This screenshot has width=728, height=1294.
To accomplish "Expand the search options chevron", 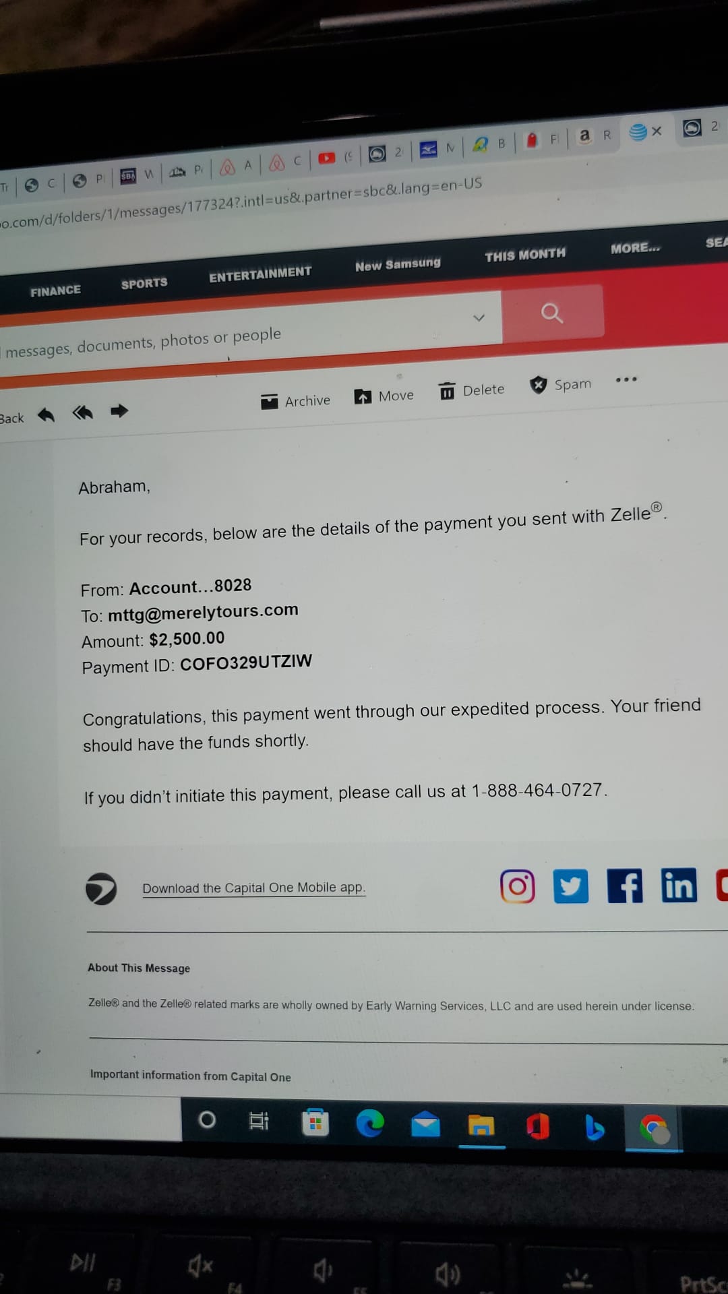I will pos(479,317).
